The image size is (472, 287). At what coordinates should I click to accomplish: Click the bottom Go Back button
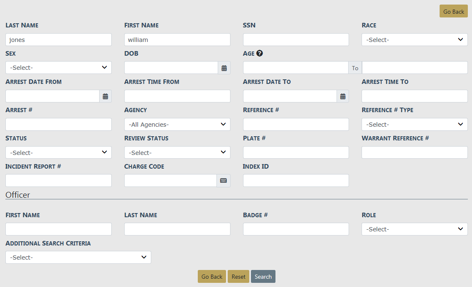click(x=212, y=277)
